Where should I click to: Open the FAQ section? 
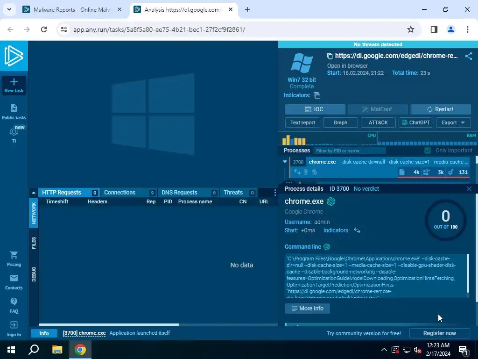coord(14,305)
